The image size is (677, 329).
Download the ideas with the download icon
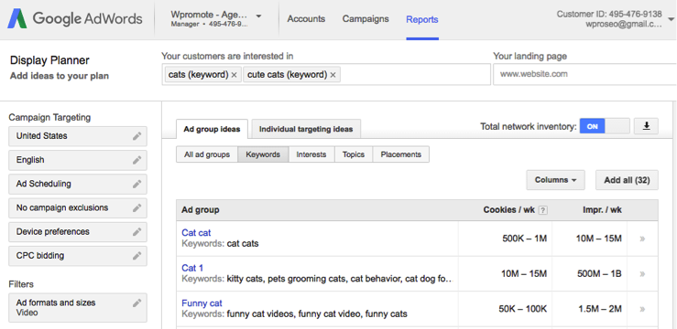coord(646,126)
